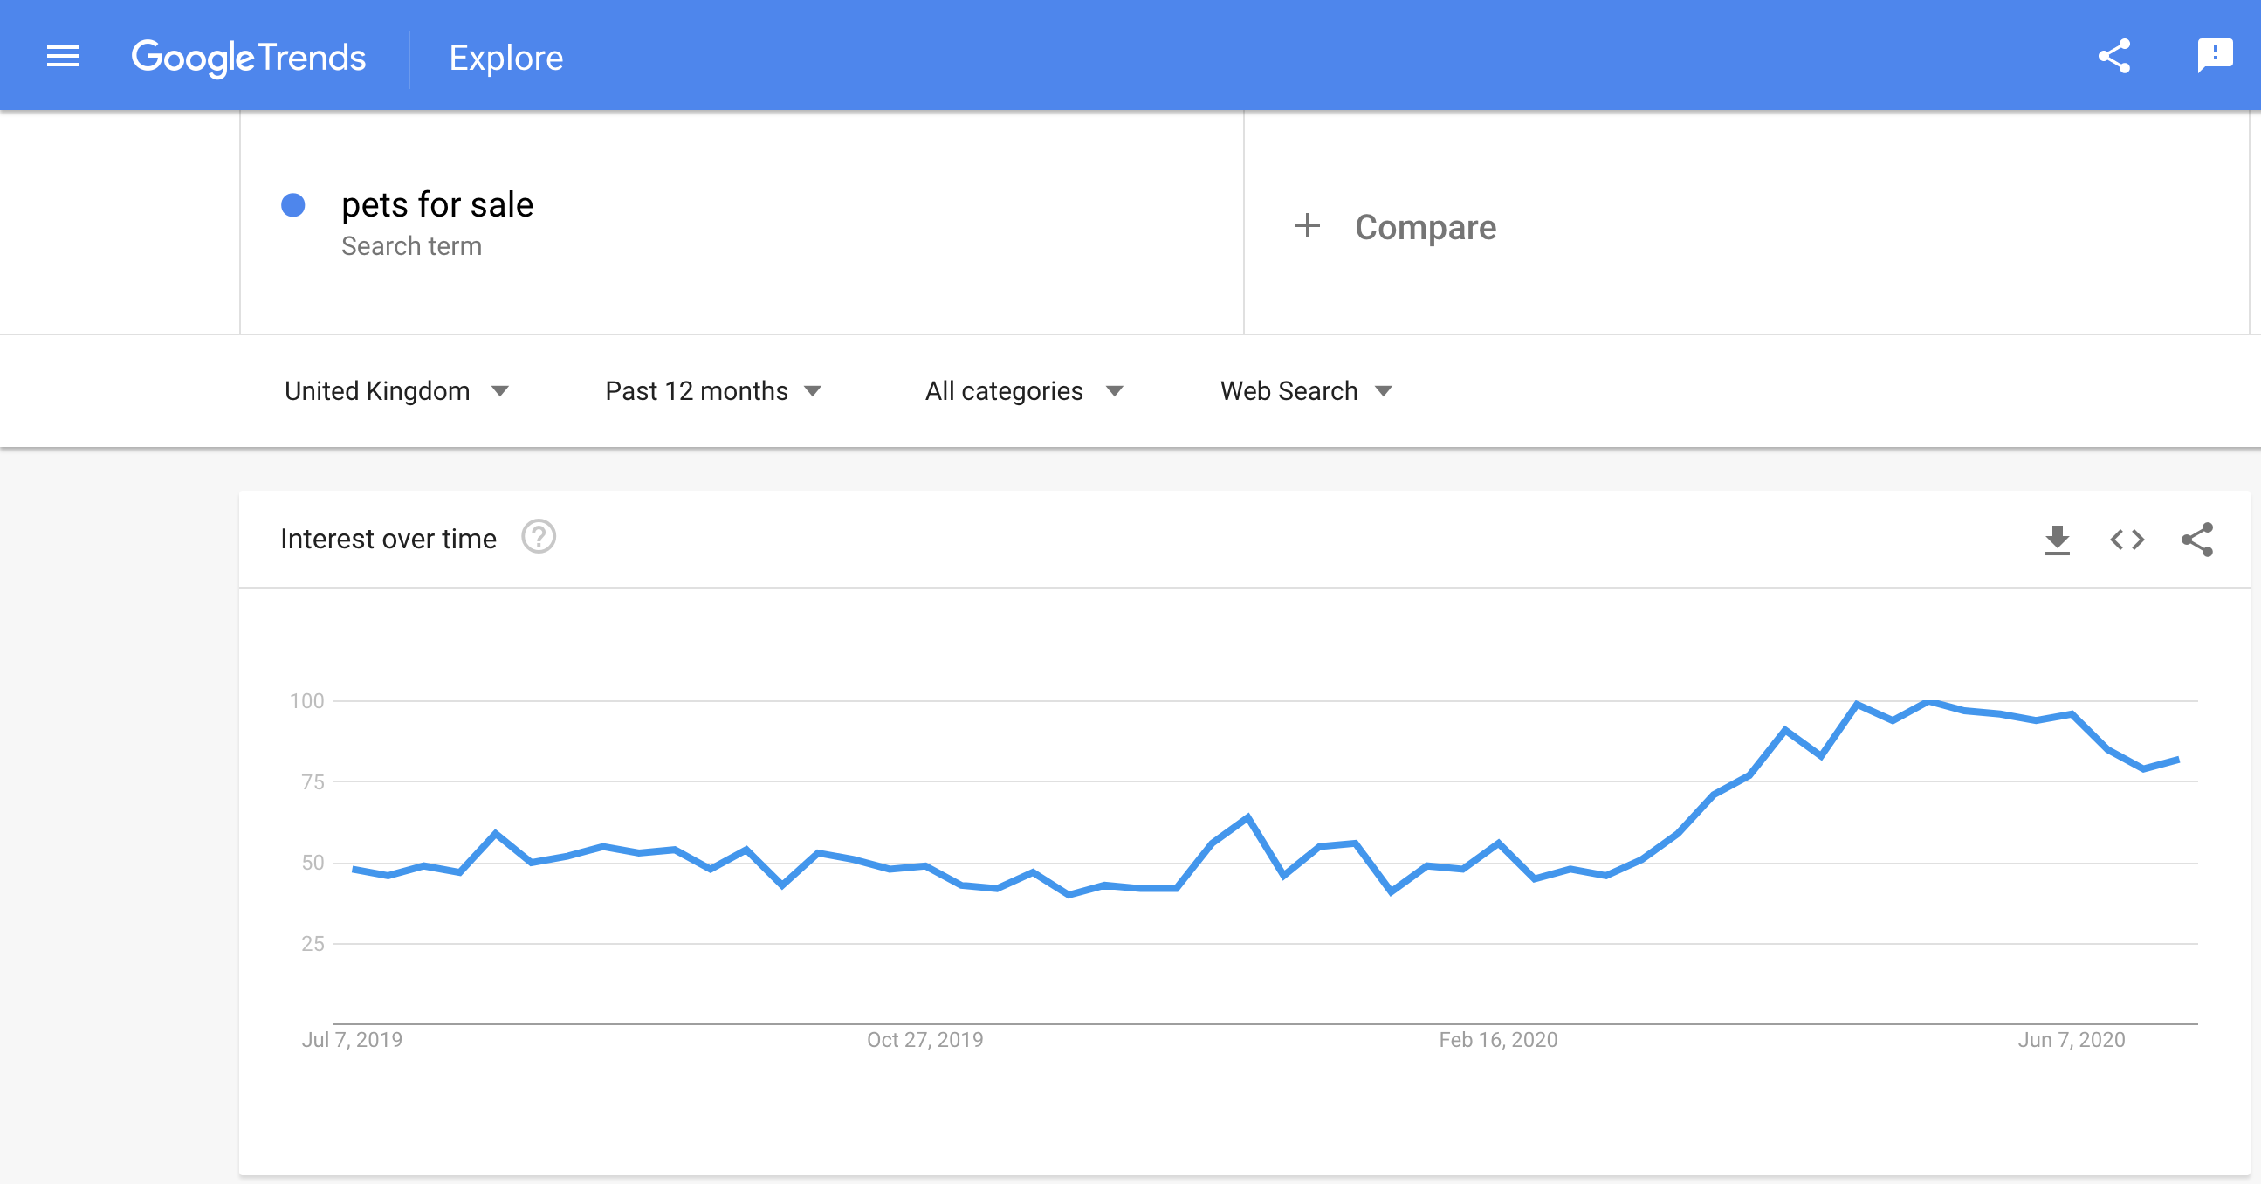
Task: Open the United Kingdom region dropdown
Action: pyautogui.click(x=394, y=390)
